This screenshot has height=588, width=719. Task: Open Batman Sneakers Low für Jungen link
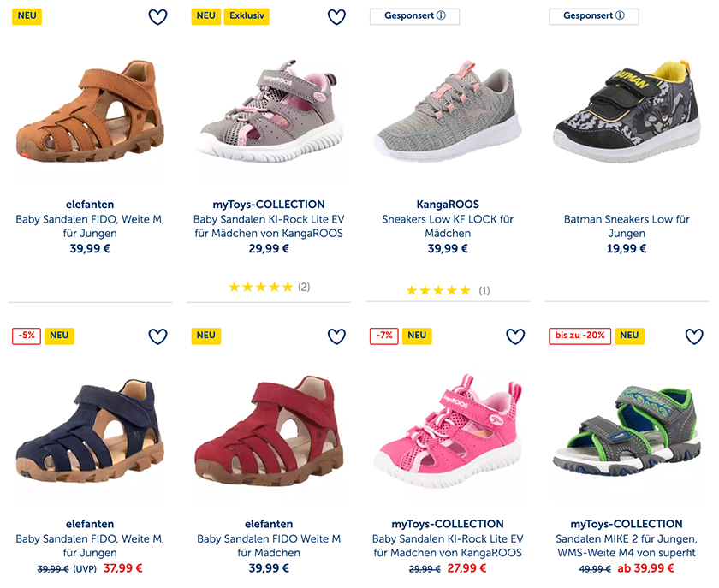tap(627, 227)
